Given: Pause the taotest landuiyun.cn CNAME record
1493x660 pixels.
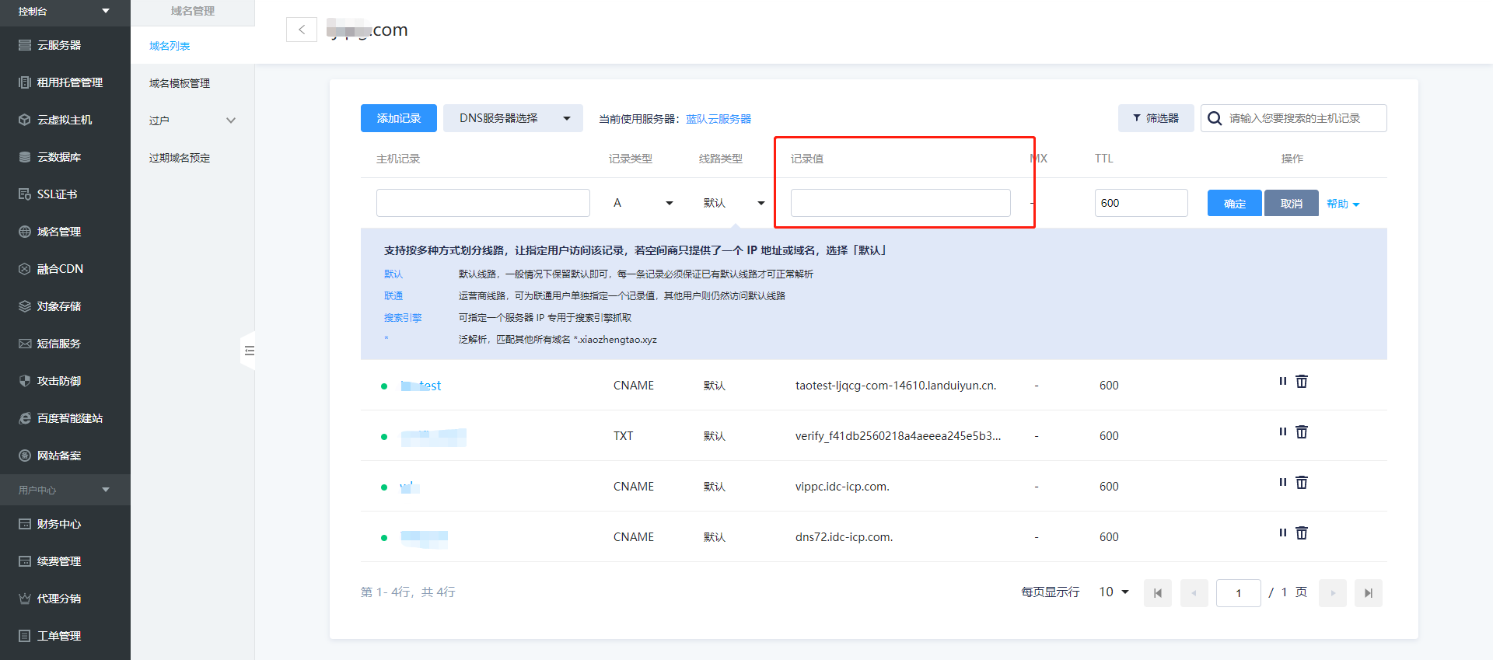Looking at the screenshot, I should point(1282,382).
